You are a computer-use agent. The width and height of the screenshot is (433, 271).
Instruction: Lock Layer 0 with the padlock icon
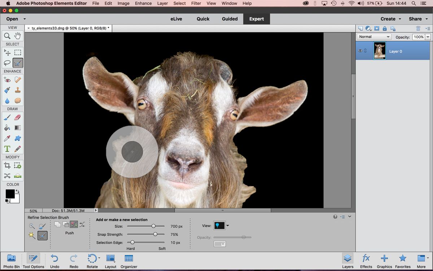(x=384, y=28)
